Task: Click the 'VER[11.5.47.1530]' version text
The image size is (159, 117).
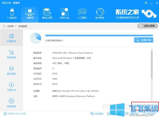Action: pyautogui.click(x=17, y=114)
